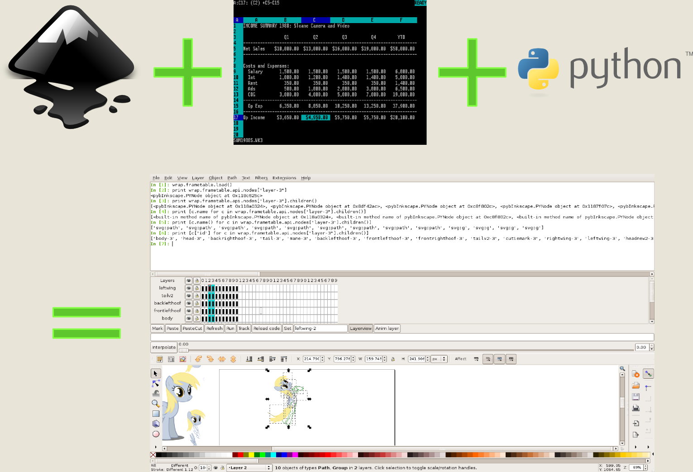Screen dimensions: 693x472
Task: Open the Extensions menu
Action: [284, 178]
